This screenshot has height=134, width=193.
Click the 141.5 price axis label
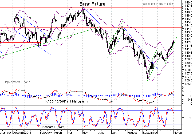[188, 46]
